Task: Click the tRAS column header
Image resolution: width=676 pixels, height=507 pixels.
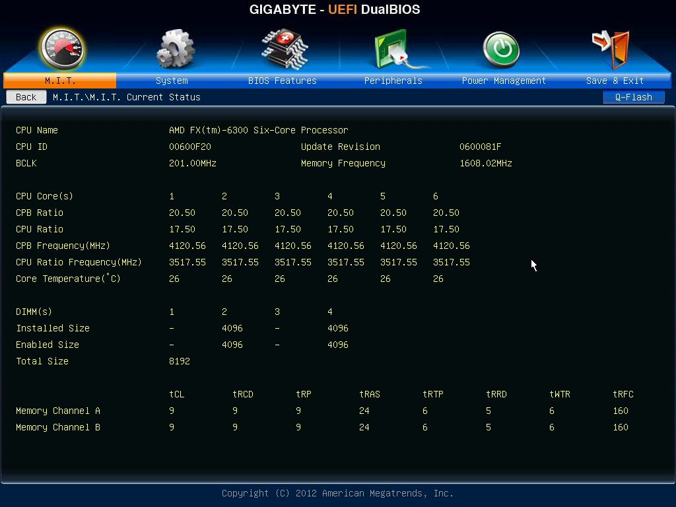Action: pos(370,395)
